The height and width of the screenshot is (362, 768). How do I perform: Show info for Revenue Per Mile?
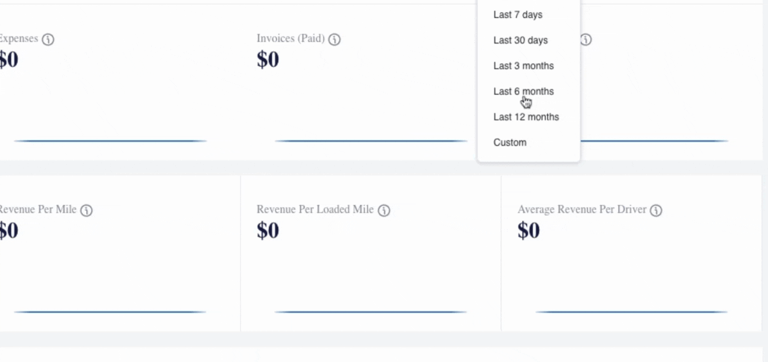pyautogui.click(x=86, y=210)
